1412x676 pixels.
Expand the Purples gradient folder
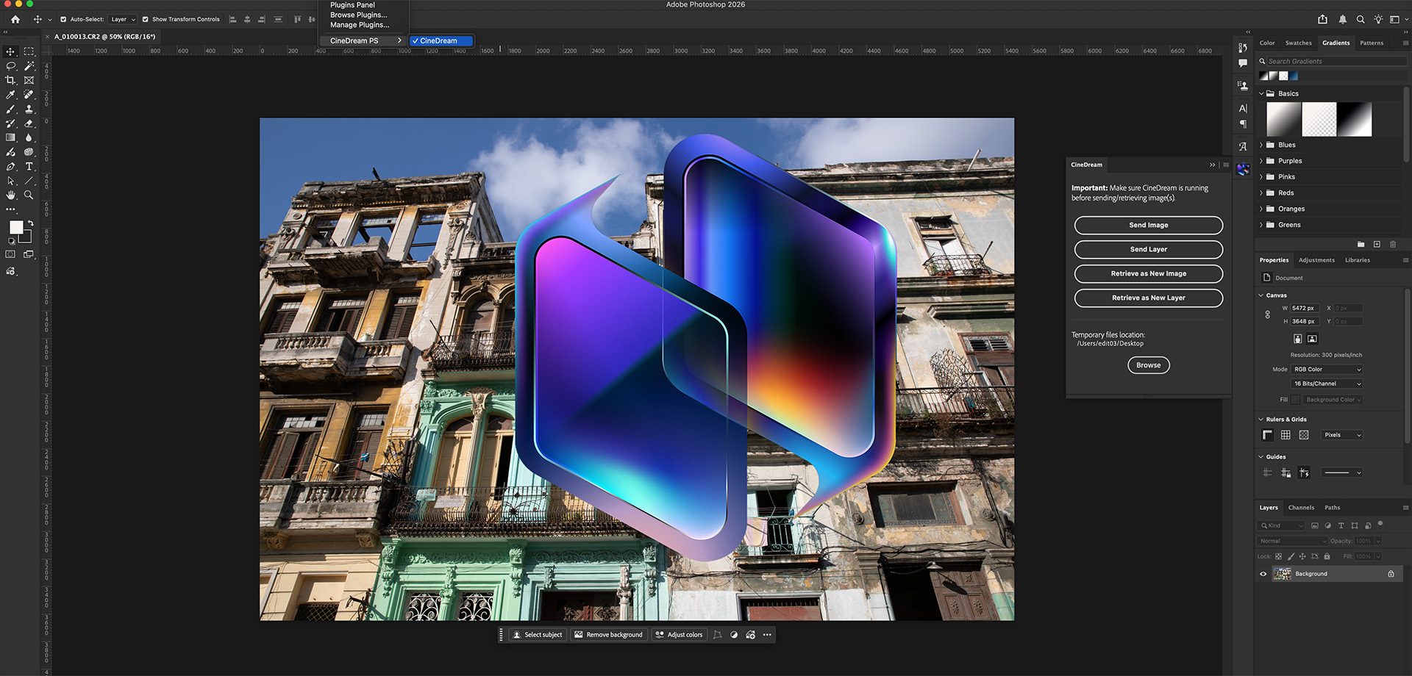pos(1261,161)
